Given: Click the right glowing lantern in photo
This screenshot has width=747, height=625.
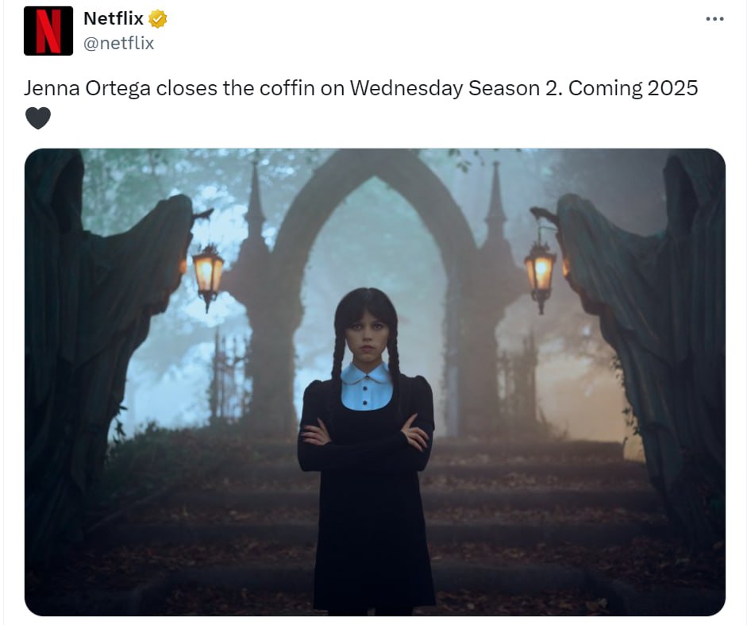Looking at the screenshot, I should pyautogui.click(x=541, y=275).
